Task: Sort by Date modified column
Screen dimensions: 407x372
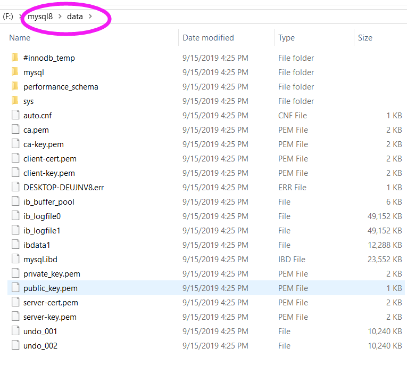Action: 208,38
